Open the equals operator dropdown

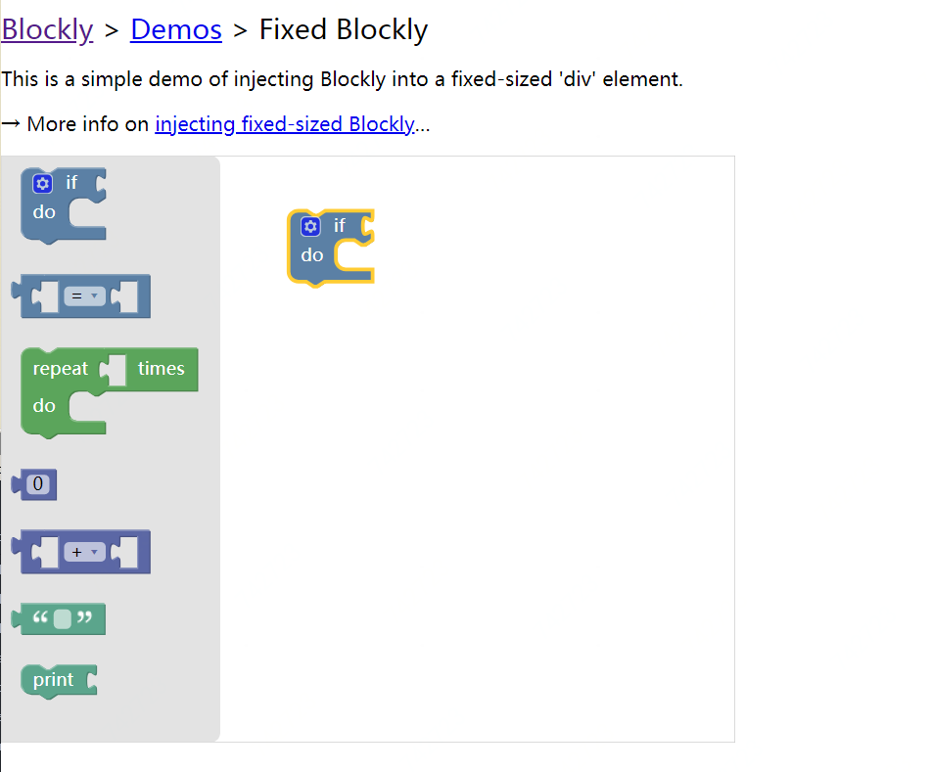click(84, 296)
